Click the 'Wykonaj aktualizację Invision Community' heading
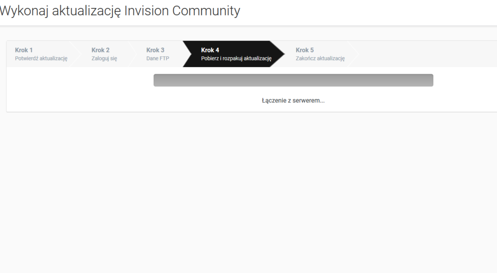The width and height of the screenshot is (497, 273). (x=120, y=10)
